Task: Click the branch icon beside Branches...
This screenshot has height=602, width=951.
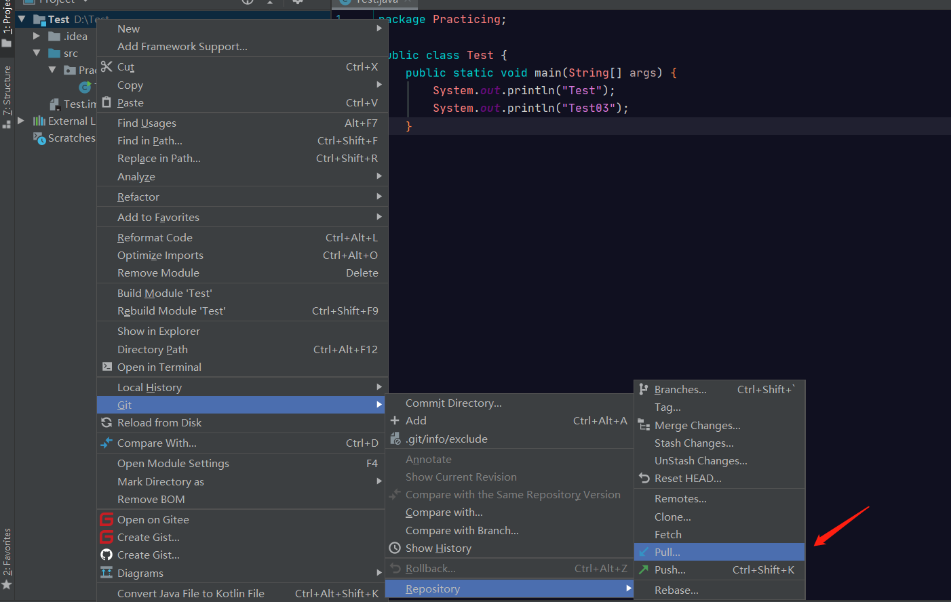Action: [x=644, y=389]
